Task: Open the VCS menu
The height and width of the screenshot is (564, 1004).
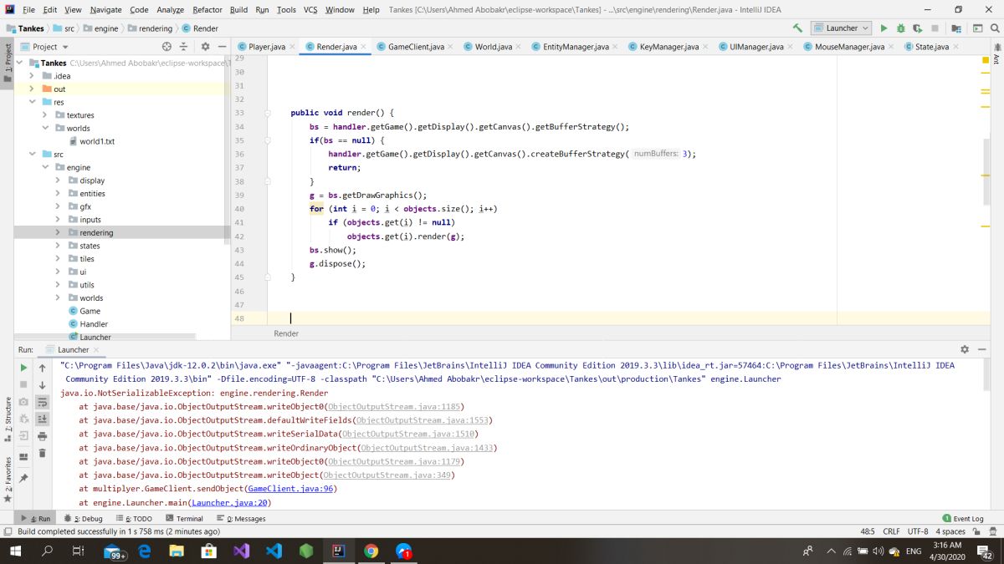Action: tap(310, 9)
